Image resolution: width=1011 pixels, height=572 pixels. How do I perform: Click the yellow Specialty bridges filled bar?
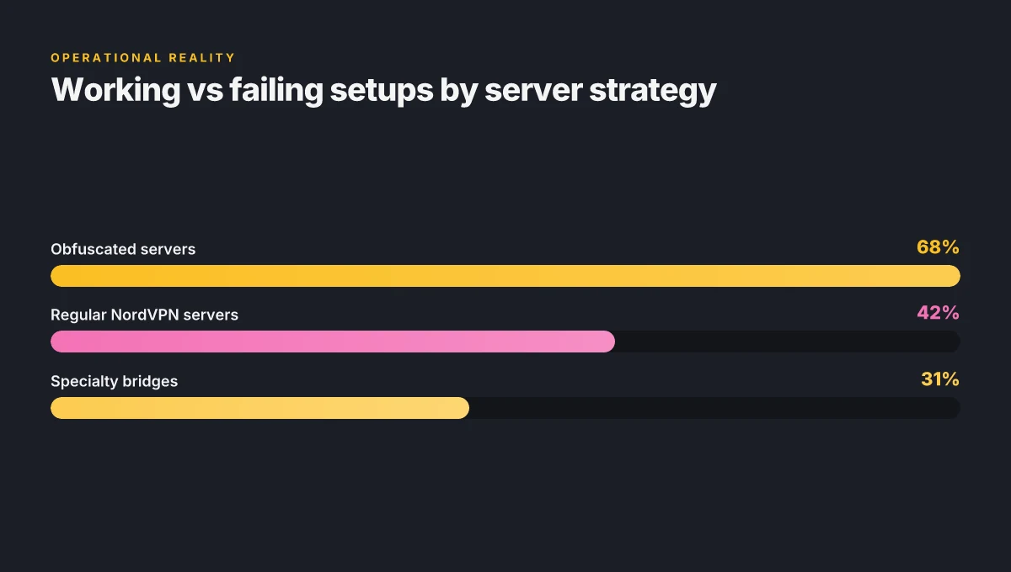click(x=259, y=408)
